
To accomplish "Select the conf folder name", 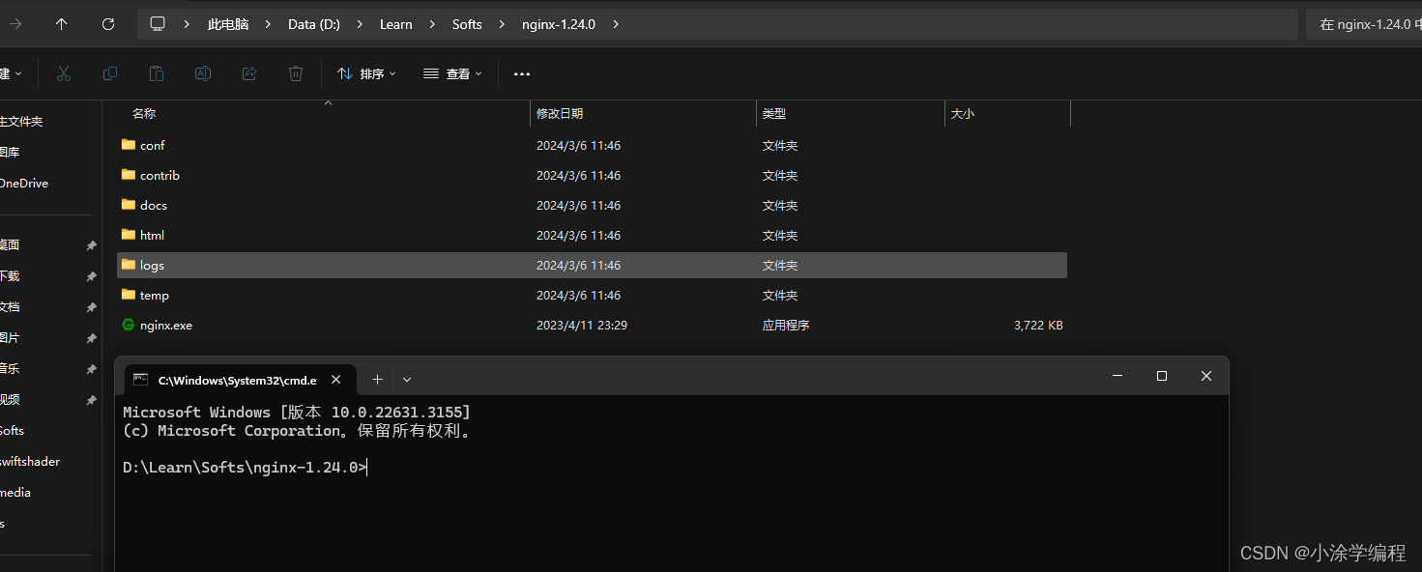I will (153, 145).
